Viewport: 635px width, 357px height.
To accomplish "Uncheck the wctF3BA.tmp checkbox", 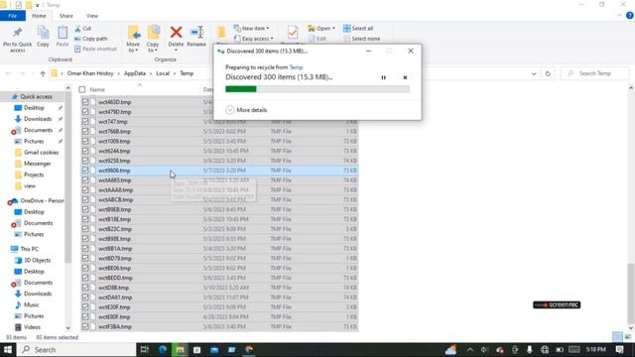I will (85, 326).
